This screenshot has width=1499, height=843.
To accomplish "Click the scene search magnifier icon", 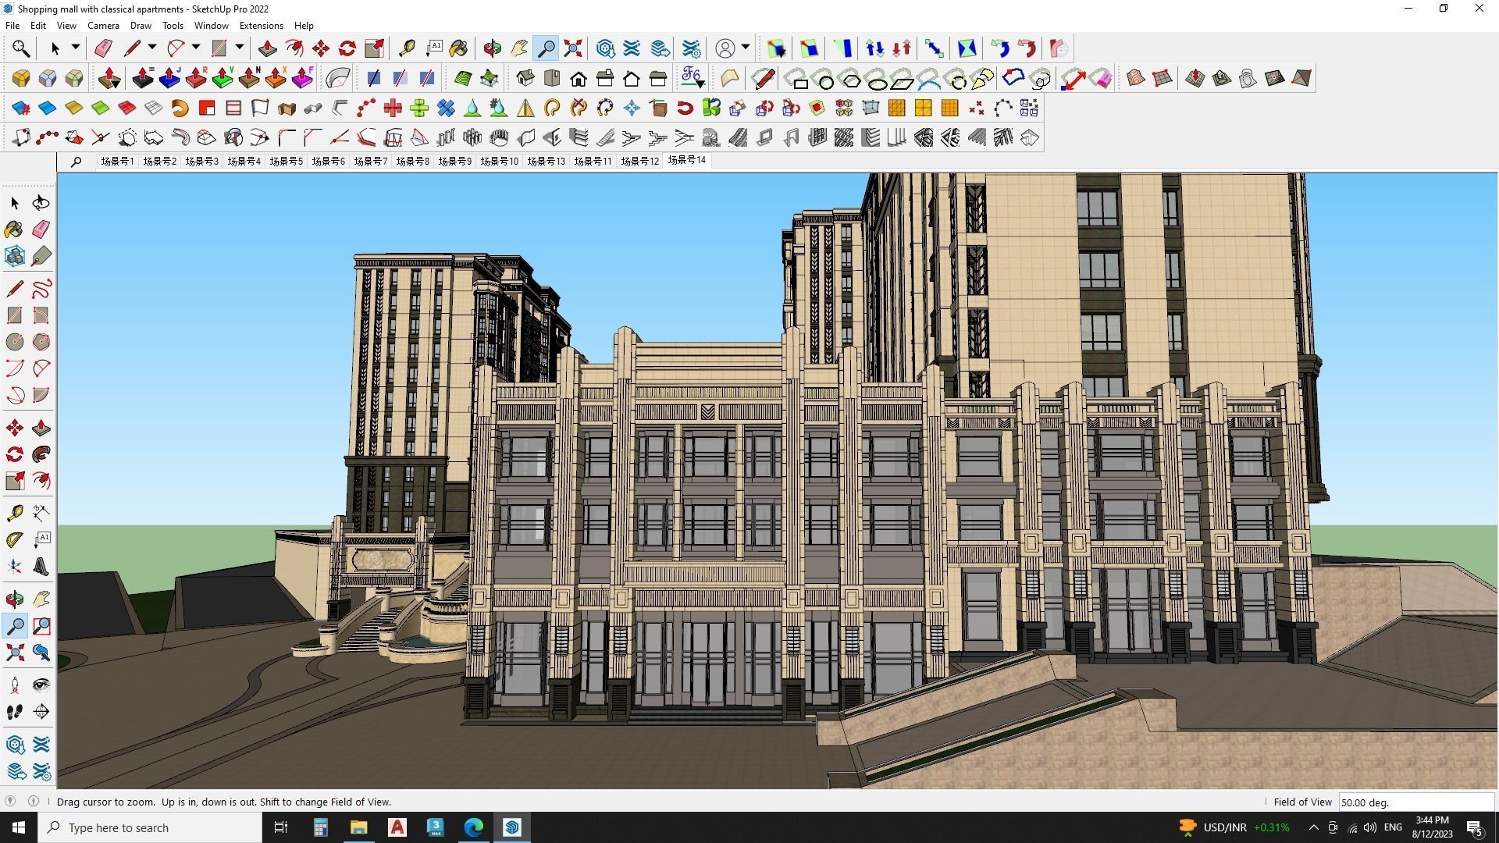I will point(76,162).
